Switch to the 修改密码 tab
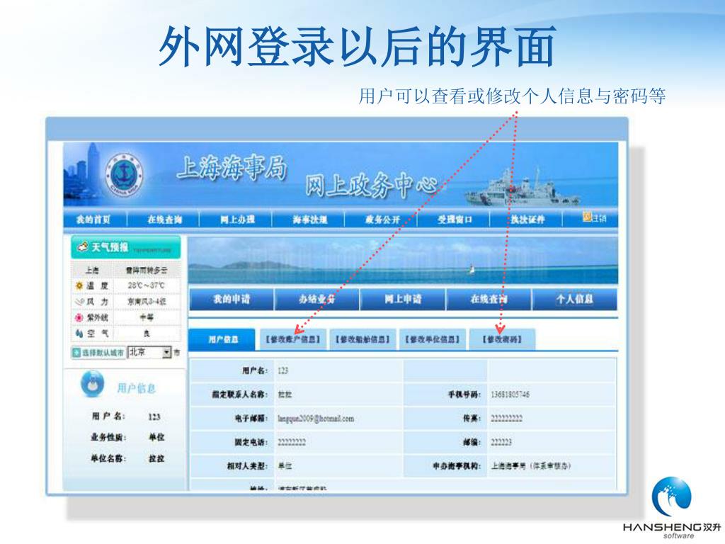725x544 pixels. [x=502, y=339]
